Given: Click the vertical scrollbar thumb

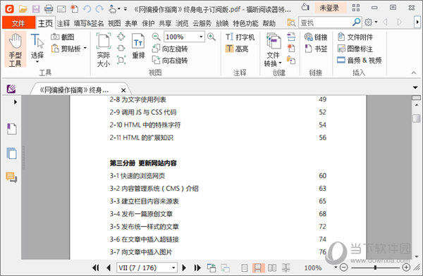Looking at the screenshot, I should (417, 118).
